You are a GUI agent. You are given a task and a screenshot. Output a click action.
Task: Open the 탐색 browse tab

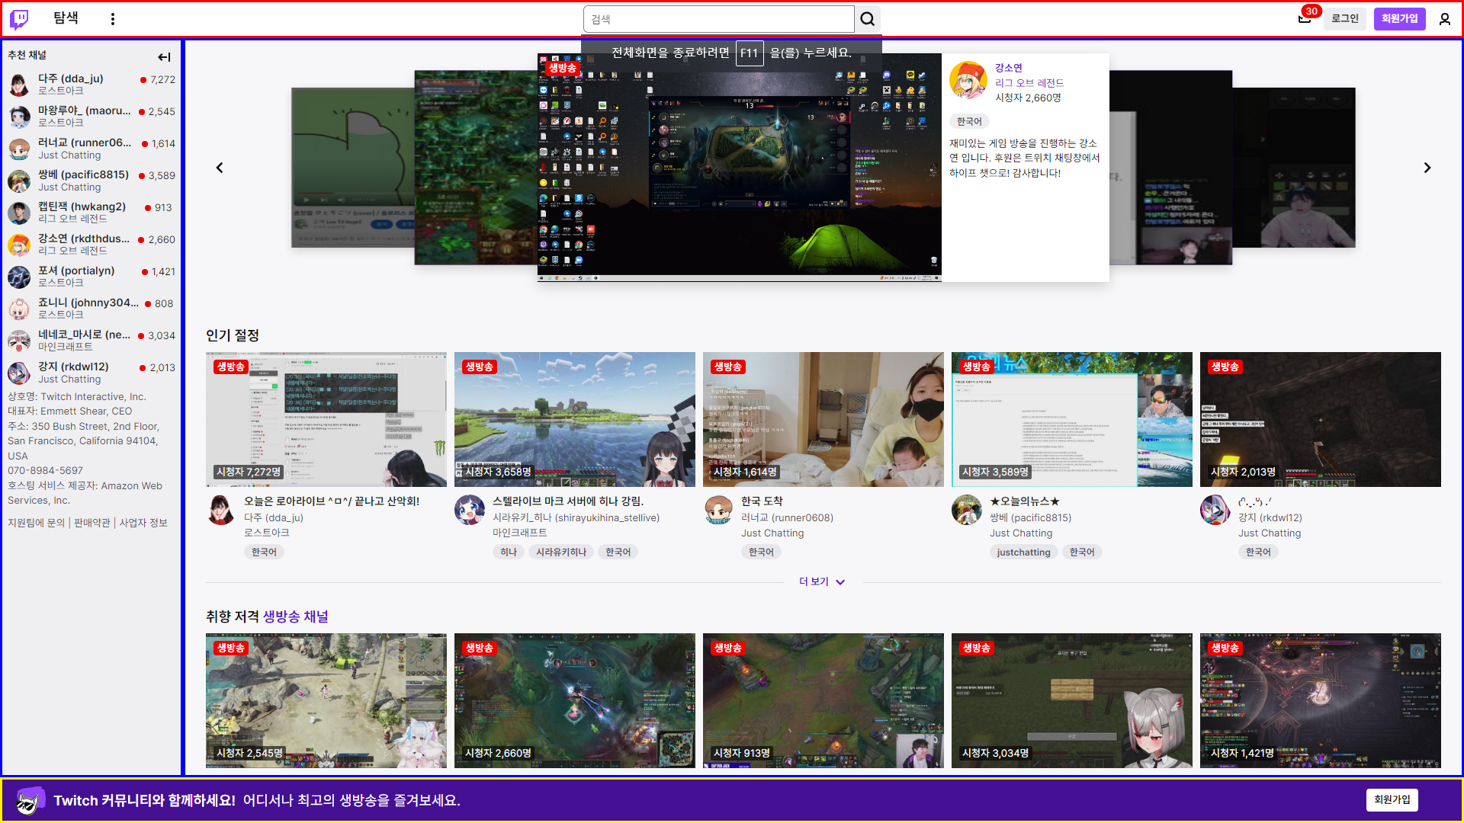[x=66, y=18]
